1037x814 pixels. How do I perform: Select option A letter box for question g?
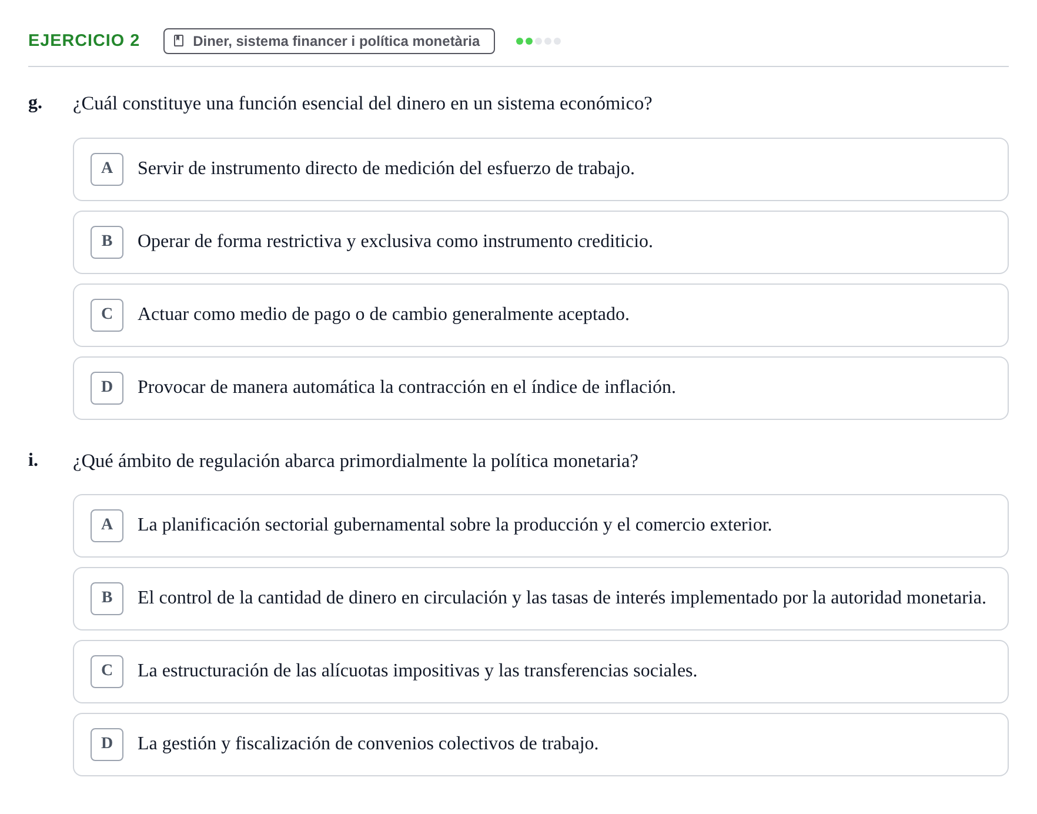107,169
